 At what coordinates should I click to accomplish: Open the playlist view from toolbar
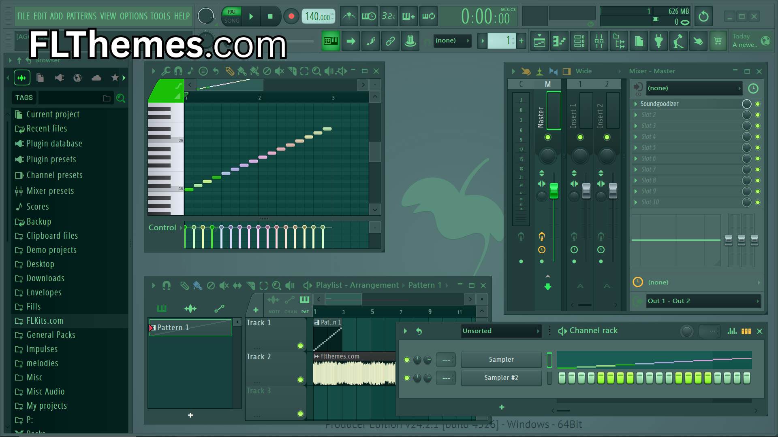pyautogui.click(x=539, y=40)
